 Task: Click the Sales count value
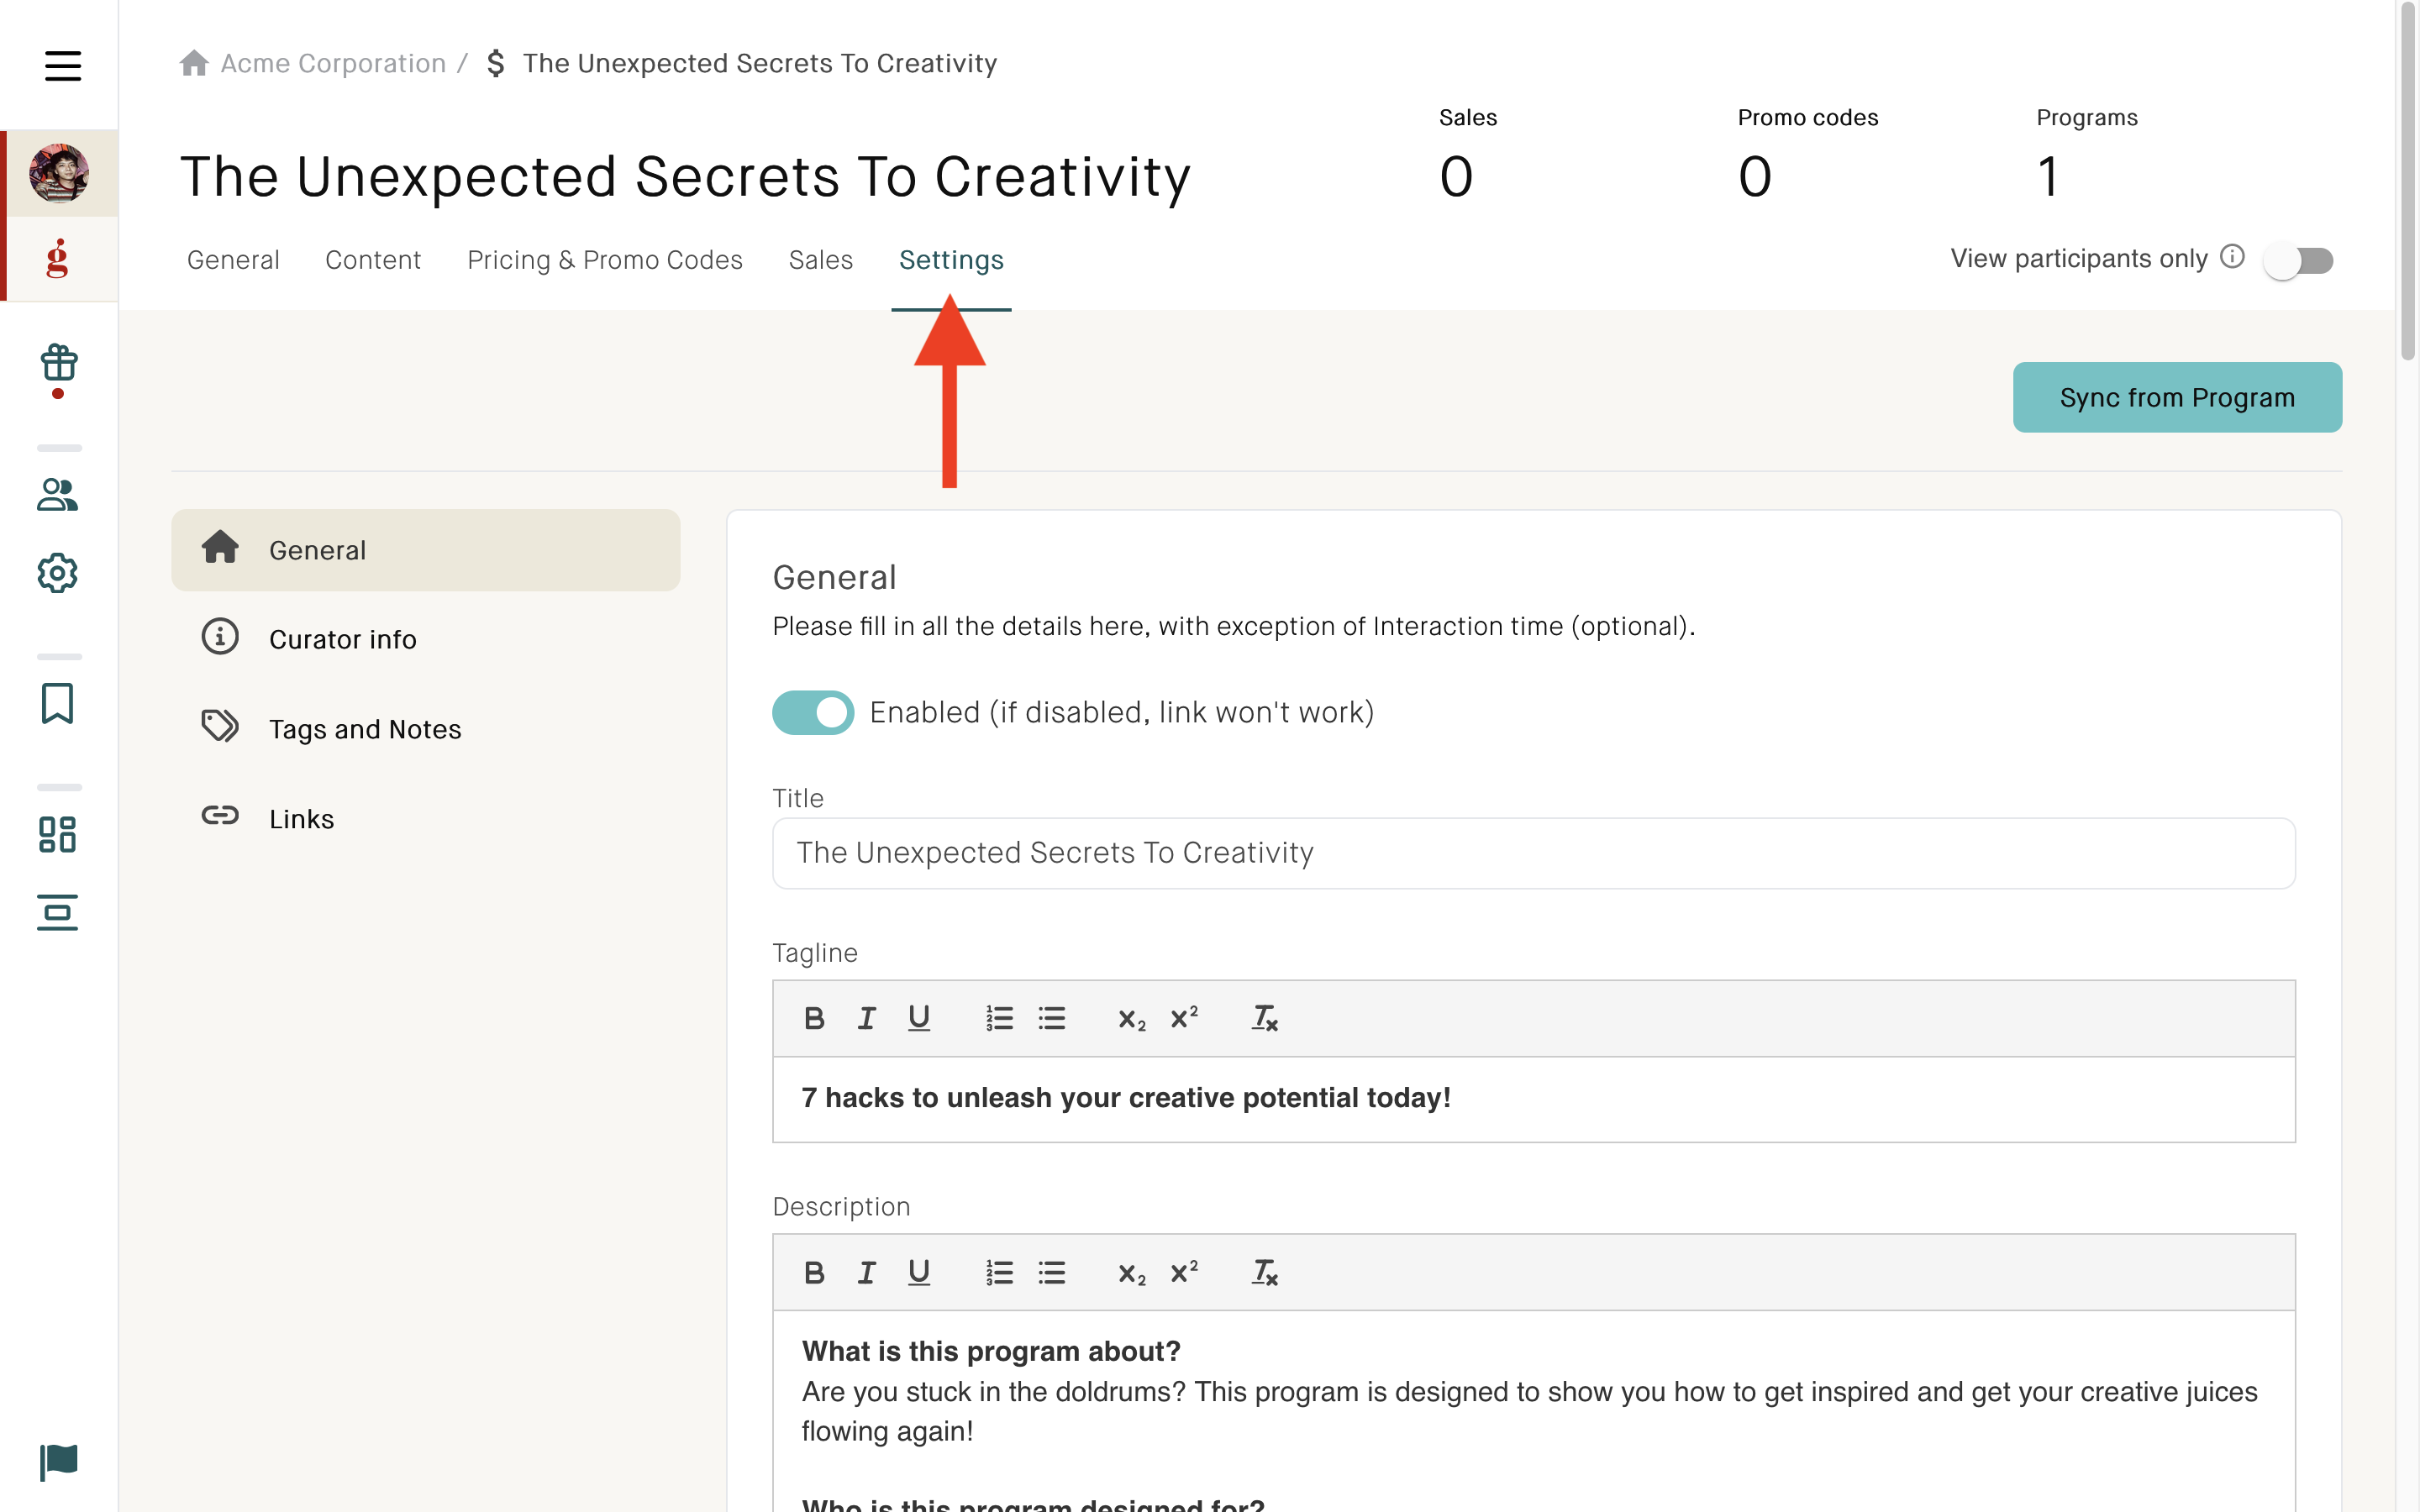[1456, 177]
